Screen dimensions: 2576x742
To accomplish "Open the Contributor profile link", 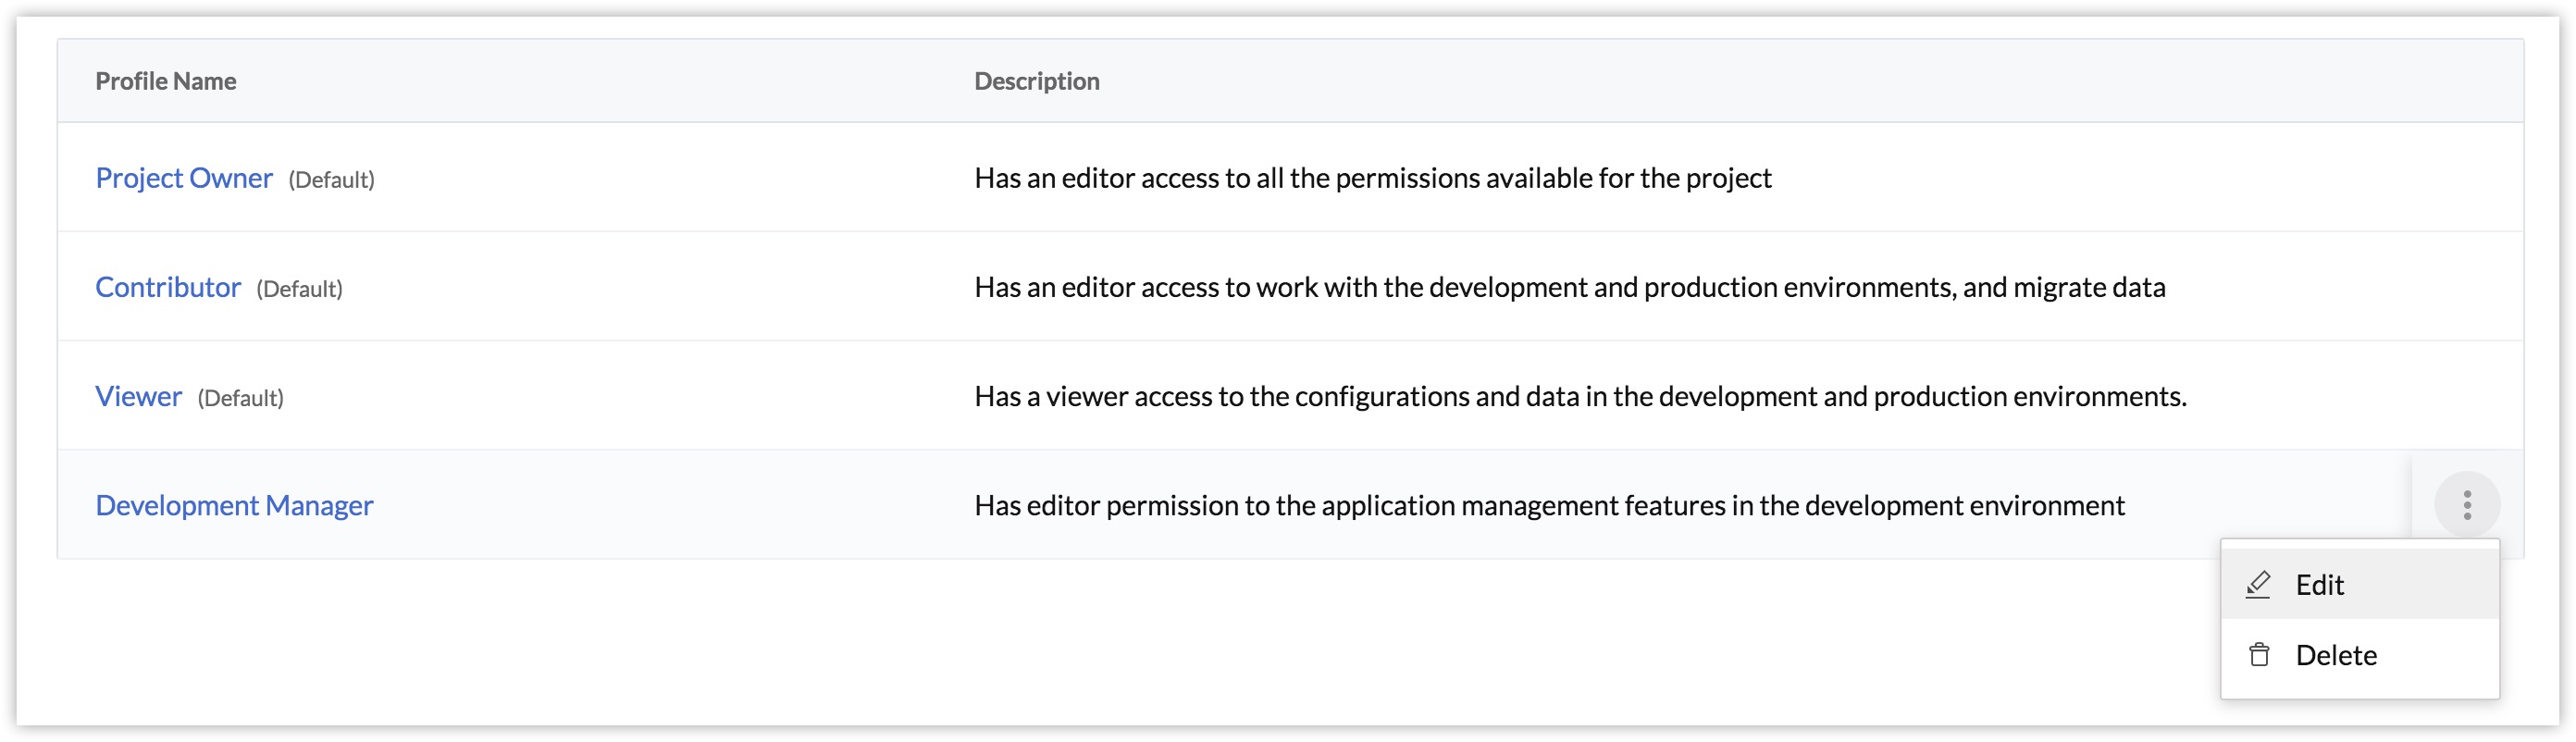I will tap(168, 287).
